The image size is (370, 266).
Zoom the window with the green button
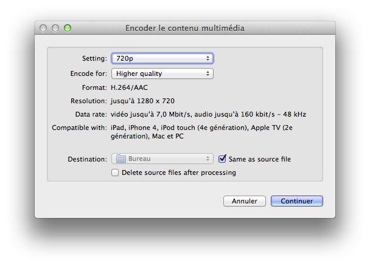tap(68, 28)
